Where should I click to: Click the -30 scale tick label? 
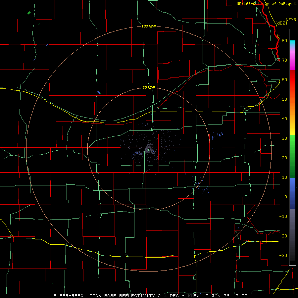click(283, 255)
